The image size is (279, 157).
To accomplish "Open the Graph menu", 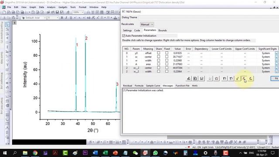I will pyautogui.click(x=33, y=7).
